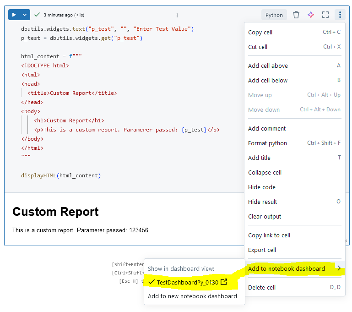Click inside code editor on displayHTML line
This screenshot has width=352, height=312.
[60, 175]
